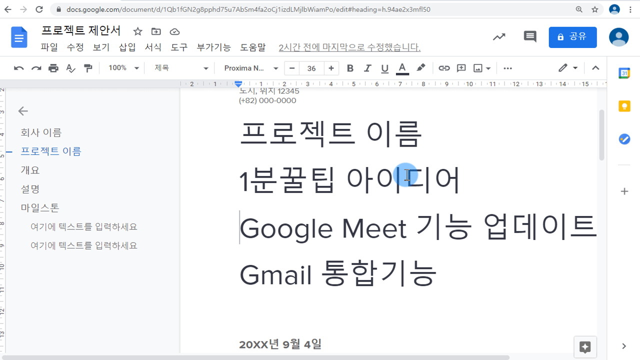Screen dimensions: 640x360
Task: Open the 부가기능 menu
Action: (213, 47)
